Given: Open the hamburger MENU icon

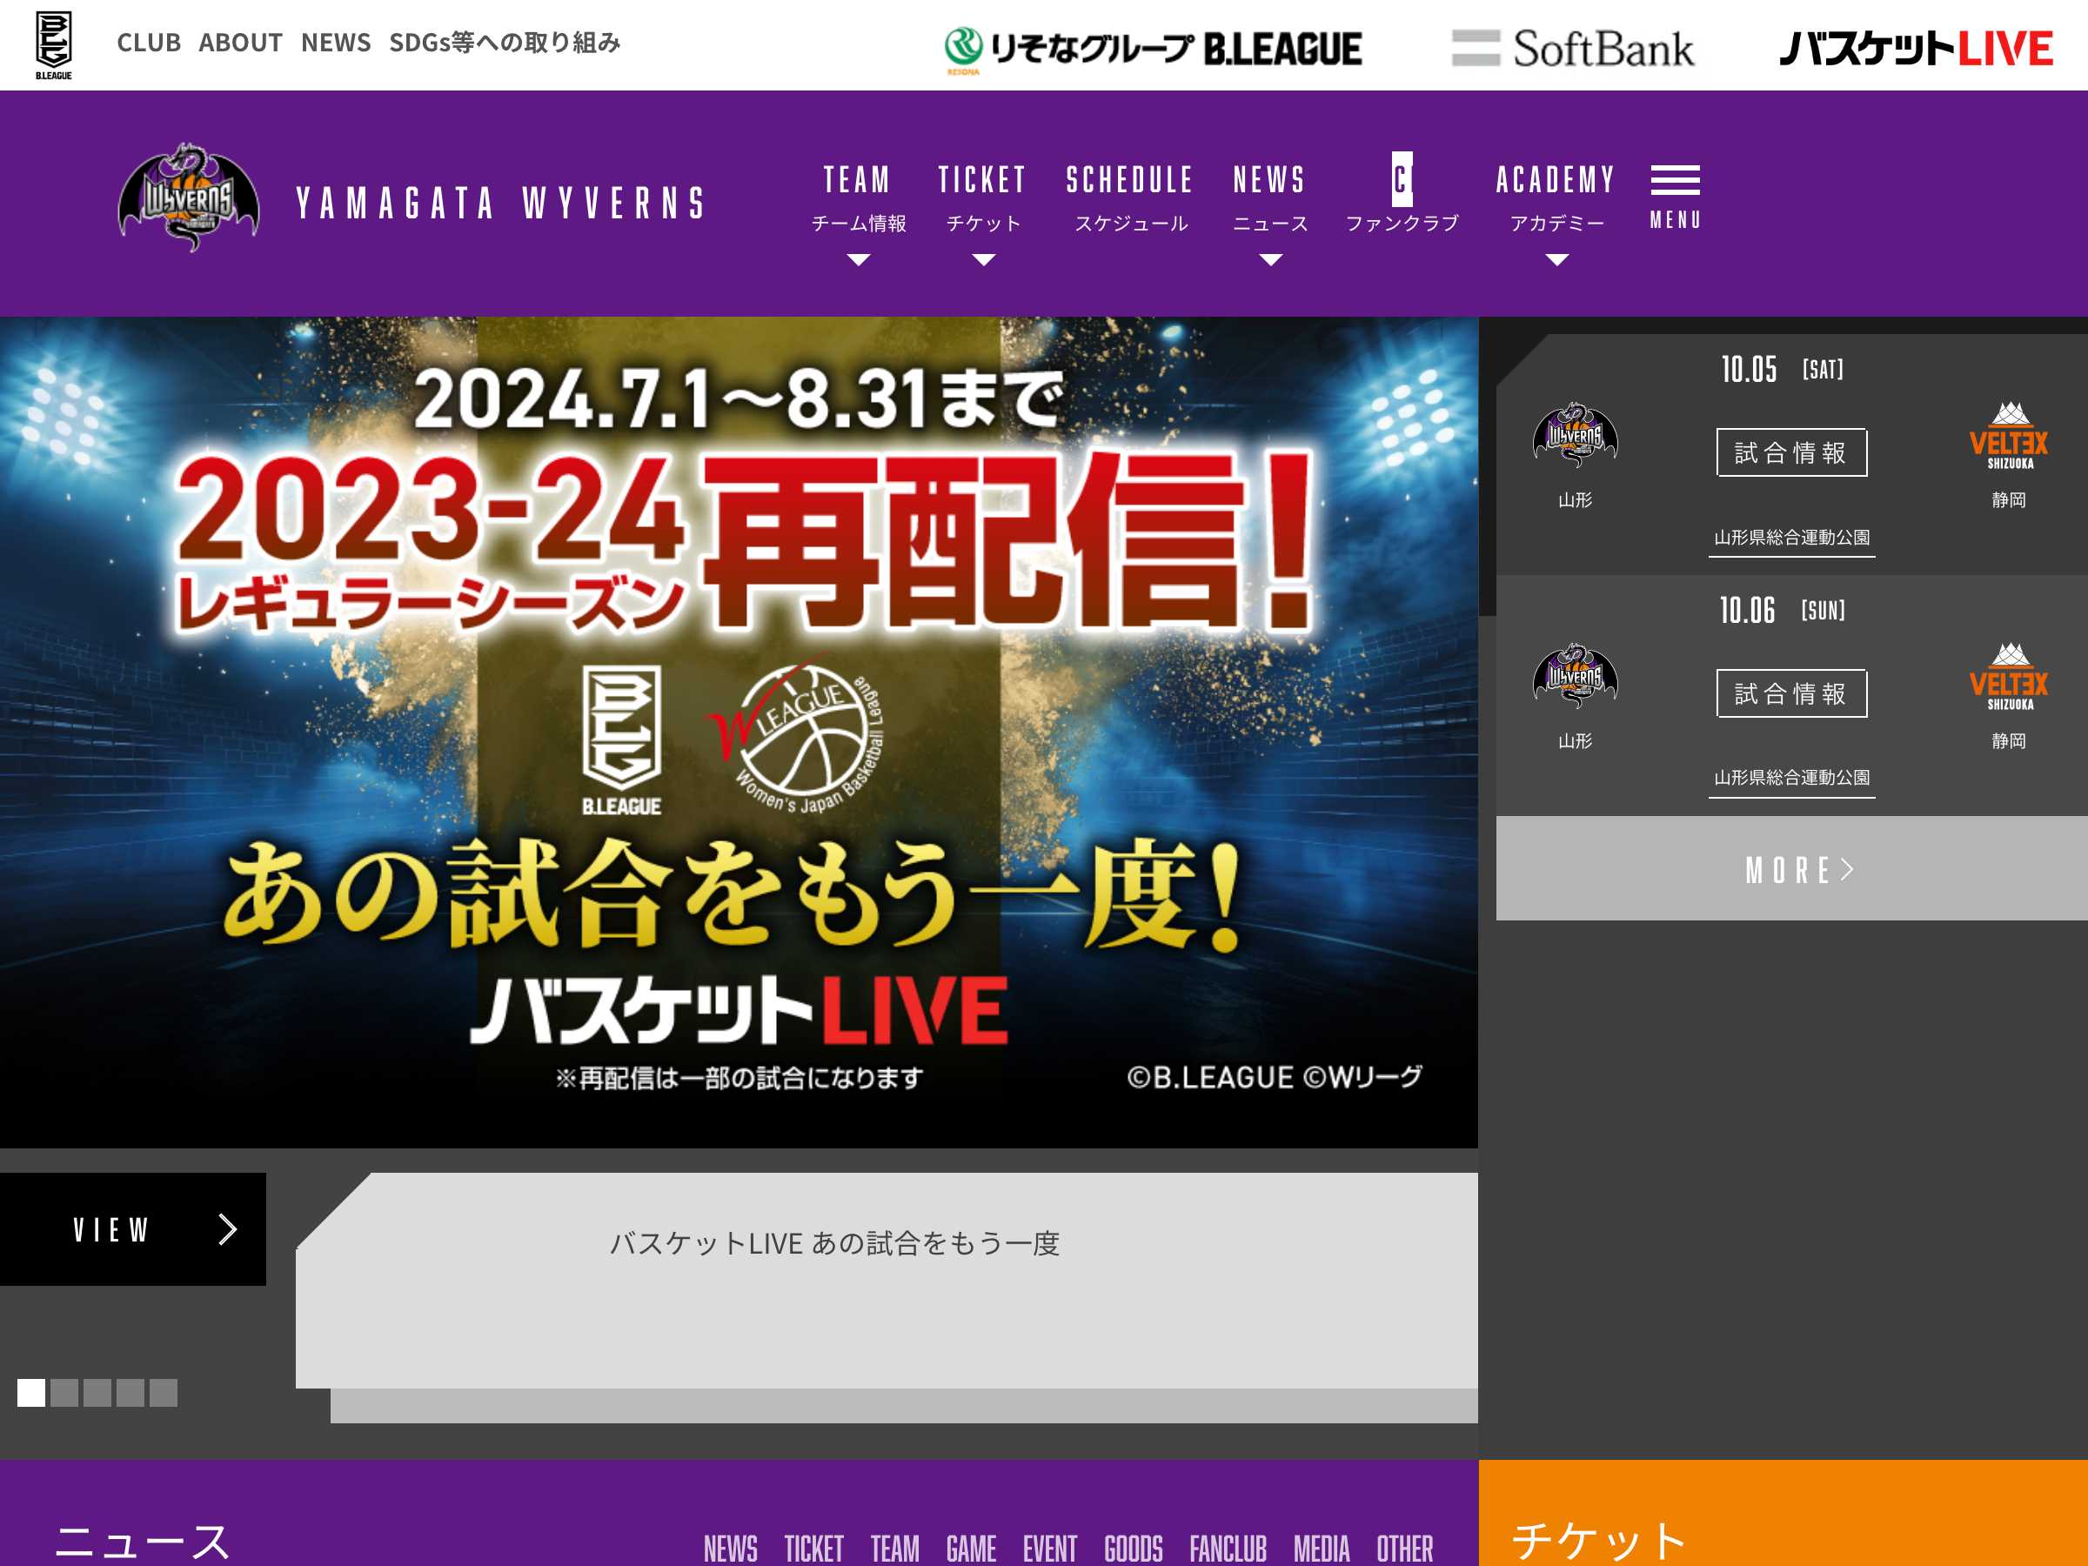Looking at the screenshot, I should click(1676, 197).
